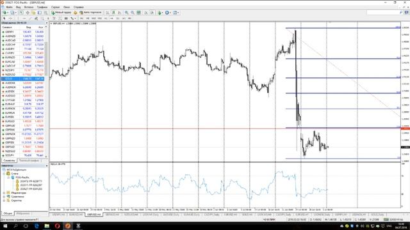Switch chart to line chart

pos(119,13)
